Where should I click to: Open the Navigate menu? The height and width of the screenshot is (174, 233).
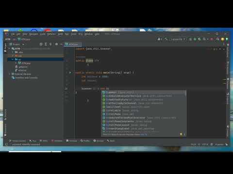click(x=33, y=34)
